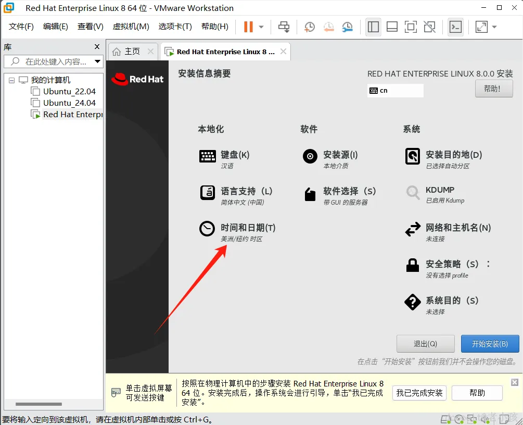Select the keyboard layout indicator showing cn
Image resolution: width=523 pixels, height=425 pixels.
(395, 90)
